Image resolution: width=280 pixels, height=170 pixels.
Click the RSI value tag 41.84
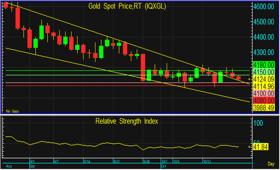coord(260,147)
